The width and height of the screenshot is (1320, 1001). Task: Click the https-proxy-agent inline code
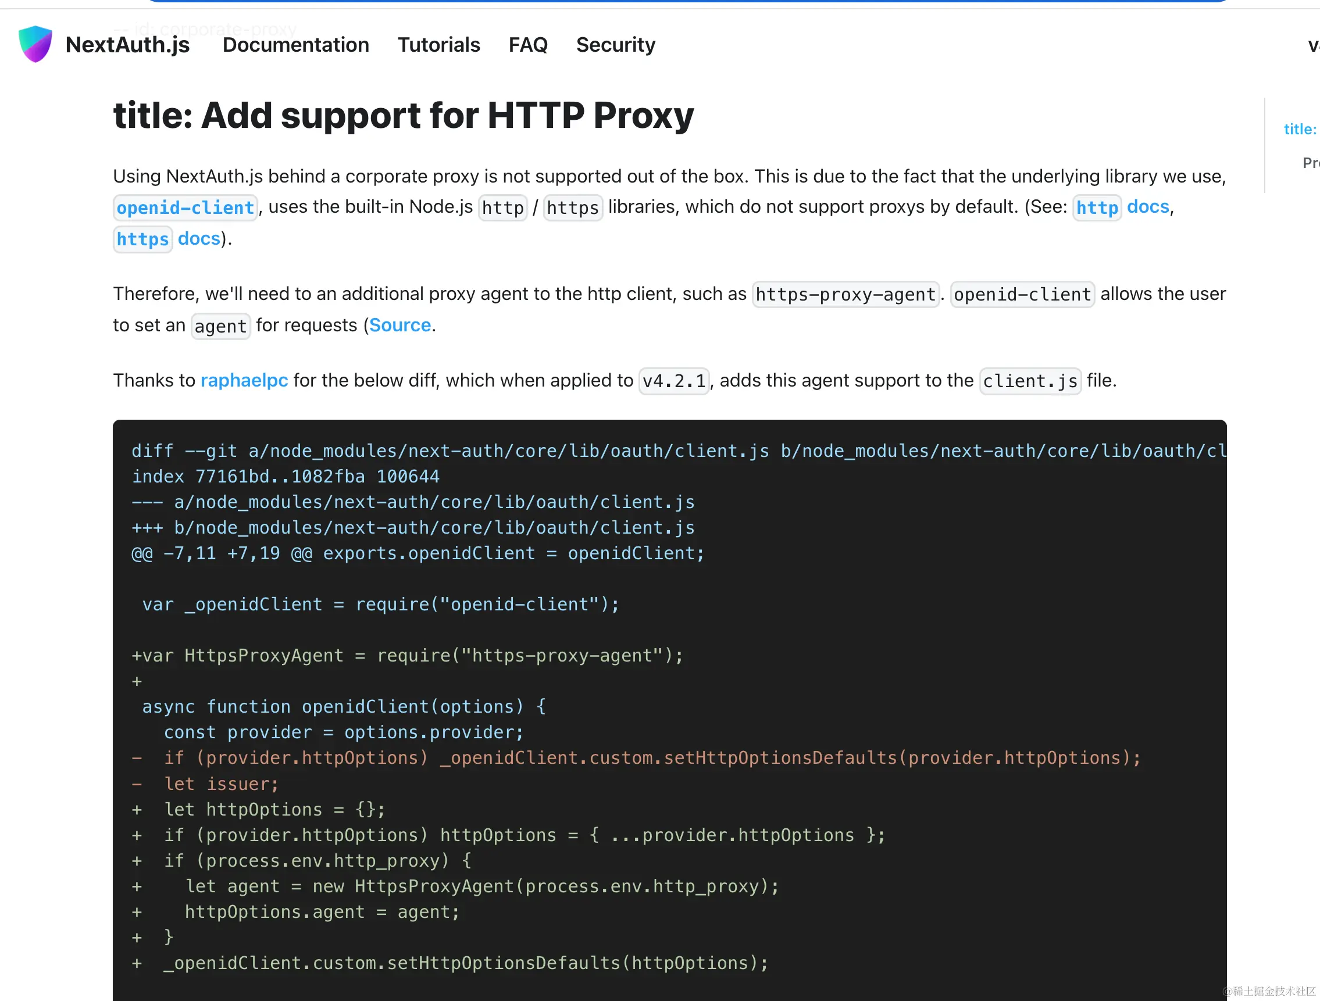point(845,295)
